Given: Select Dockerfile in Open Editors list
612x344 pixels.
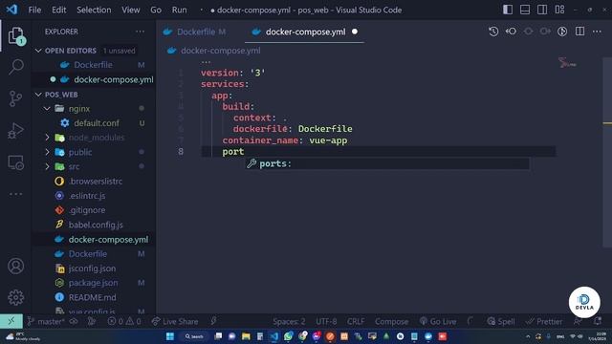Looking at the screenshot, I should (94, 65).
